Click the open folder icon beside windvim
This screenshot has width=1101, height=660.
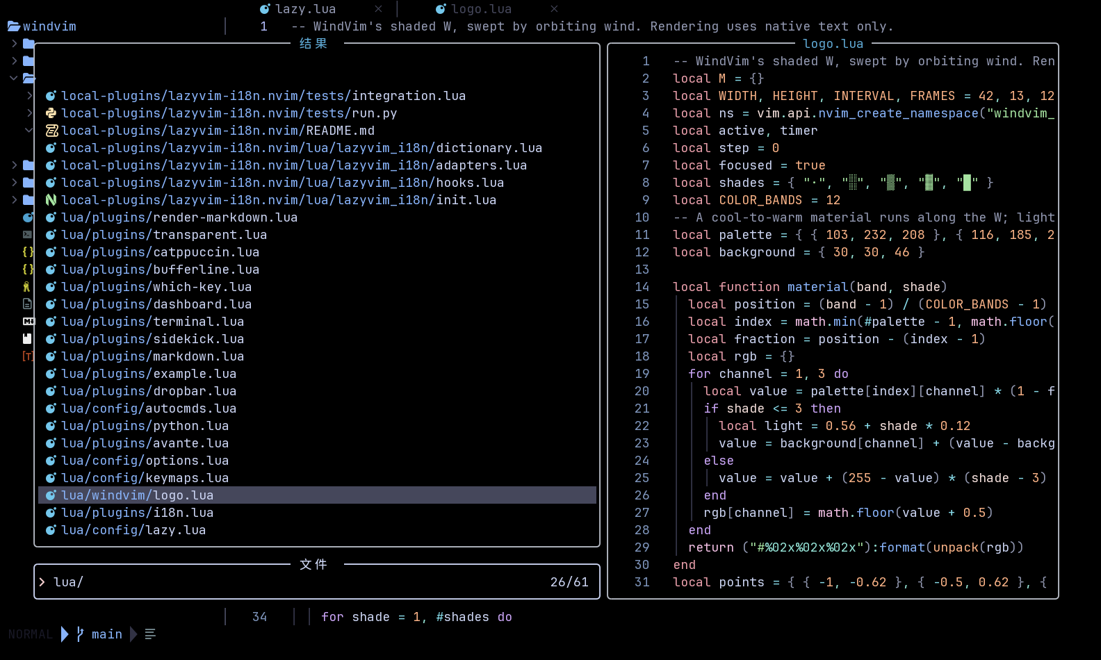coord(14,26)
